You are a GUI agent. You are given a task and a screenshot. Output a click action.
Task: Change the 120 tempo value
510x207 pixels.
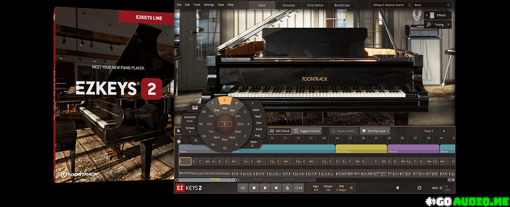click(x=328, y=190)
